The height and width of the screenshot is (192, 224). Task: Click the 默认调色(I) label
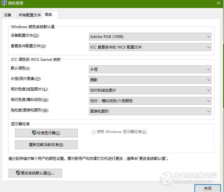20,68
